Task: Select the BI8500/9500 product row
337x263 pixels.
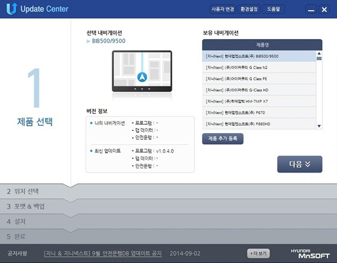Action: 259,56
